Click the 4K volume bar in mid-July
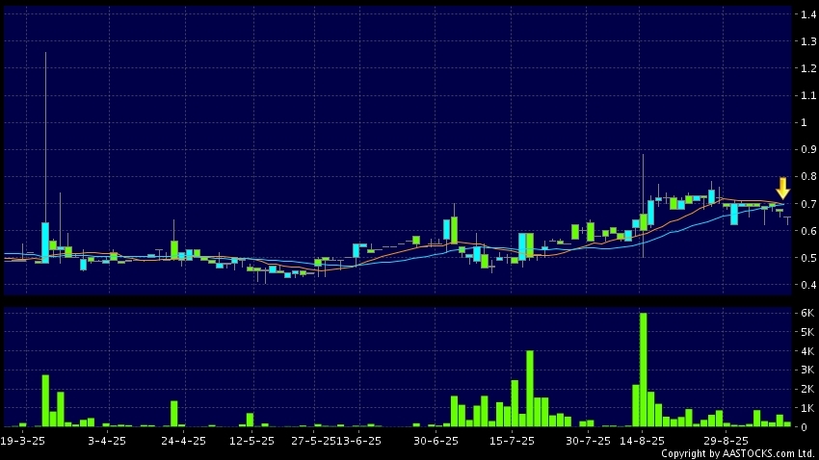Viewport: 819px width, 460px height. point(530,389)
